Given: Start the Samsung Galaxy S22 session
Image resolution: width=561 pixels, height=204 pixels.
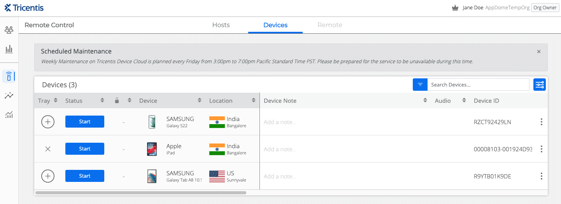Looking at the screenshot, I should [x=85, y=122].
